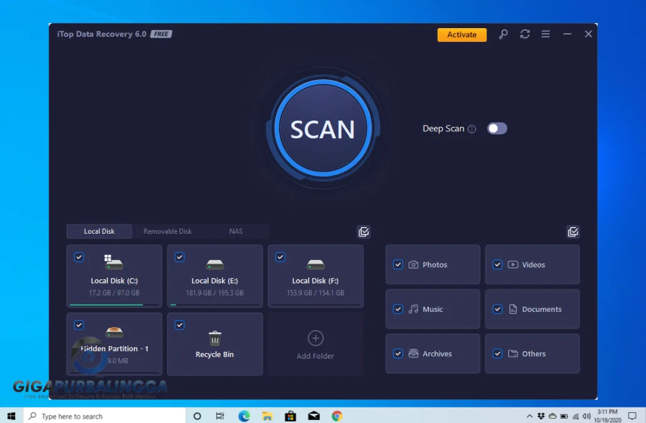Click the volume speaker tray icon

pyautogui.click(x=587, y=416)
